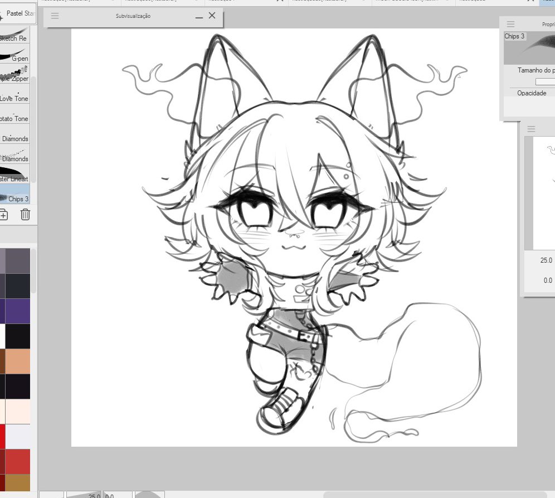Screen dimensions: 555x498
Task: Pick the cream color swatch
Action: coord(18,412)
